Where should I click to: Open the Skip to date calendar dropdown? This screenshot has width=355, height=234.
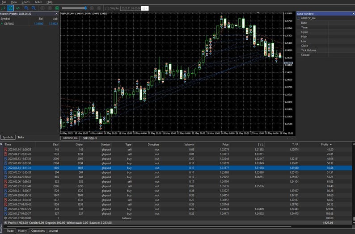pyautogui.click(x=145, y=8)
